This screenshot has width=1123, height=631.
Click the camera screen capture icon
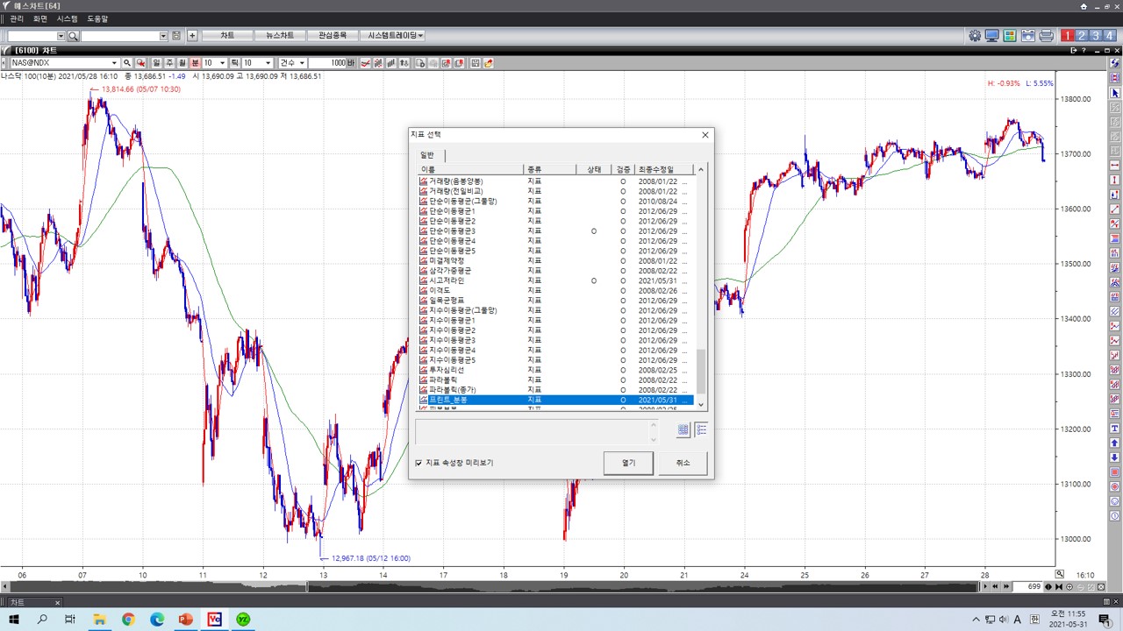(x=1027, y=36)
